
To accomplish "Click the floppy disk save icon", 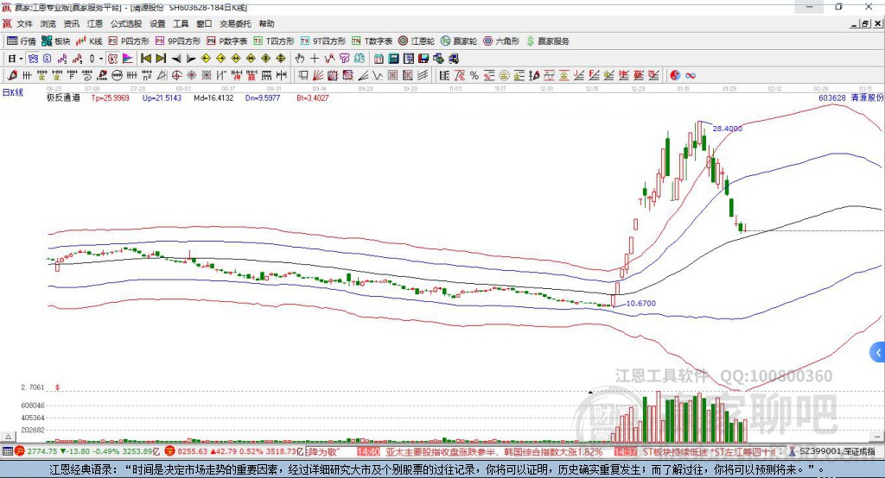I will pyautogui.click(x=423, y=59).
